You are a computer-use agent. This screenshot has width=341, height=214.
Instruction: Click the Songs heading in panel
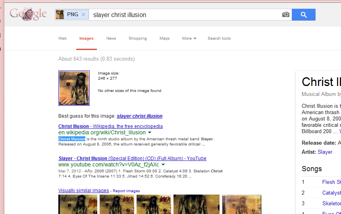[x=312, y=169]
